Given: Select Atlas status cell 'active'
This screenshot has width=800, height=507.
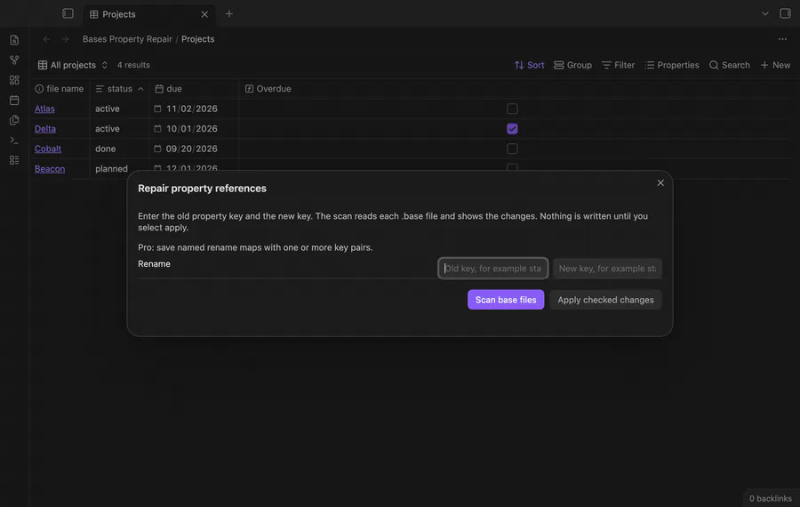Looking at the screenshot, I should point(119,109).
